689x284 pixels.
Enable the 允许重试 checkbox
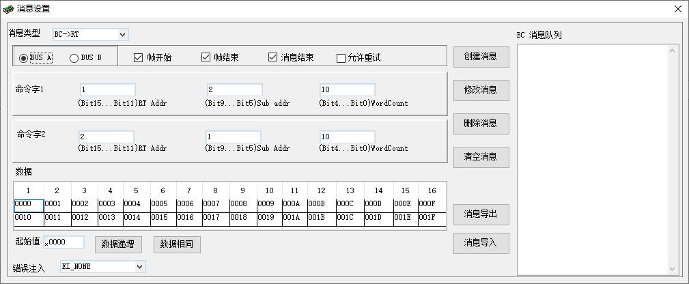tap(341, 58)
